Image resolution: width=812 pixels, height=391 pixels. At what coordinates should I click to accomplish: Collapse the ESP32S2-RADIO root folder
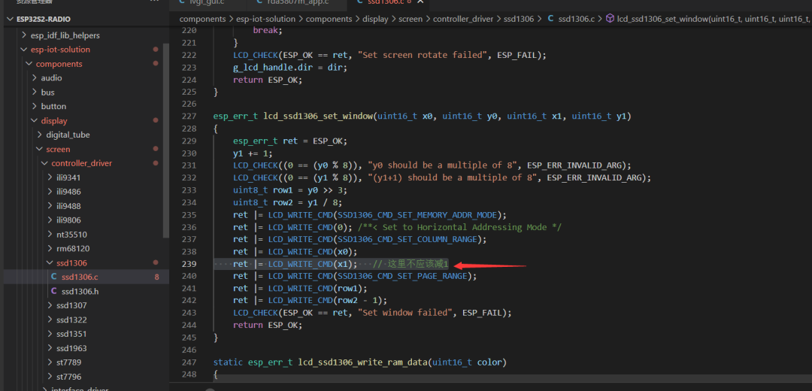click(10, 19)
